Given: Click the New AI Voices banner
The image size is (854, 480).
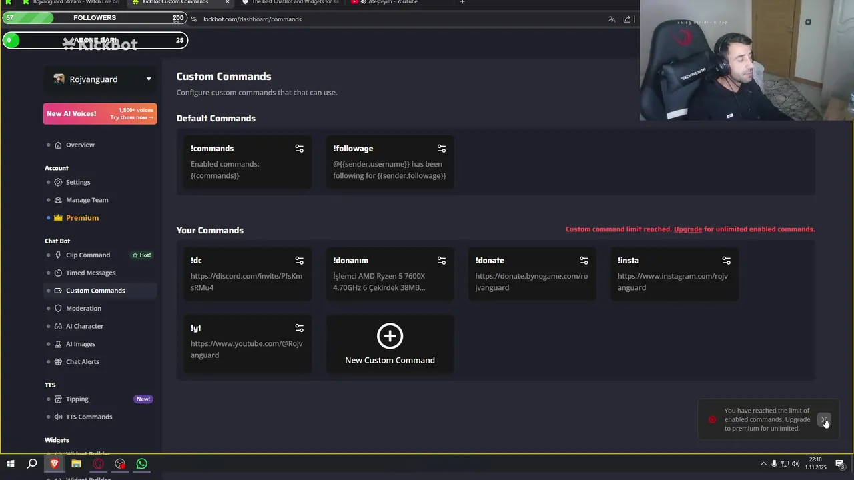Looking at the screenshot, I should click(x=100, y=114).
